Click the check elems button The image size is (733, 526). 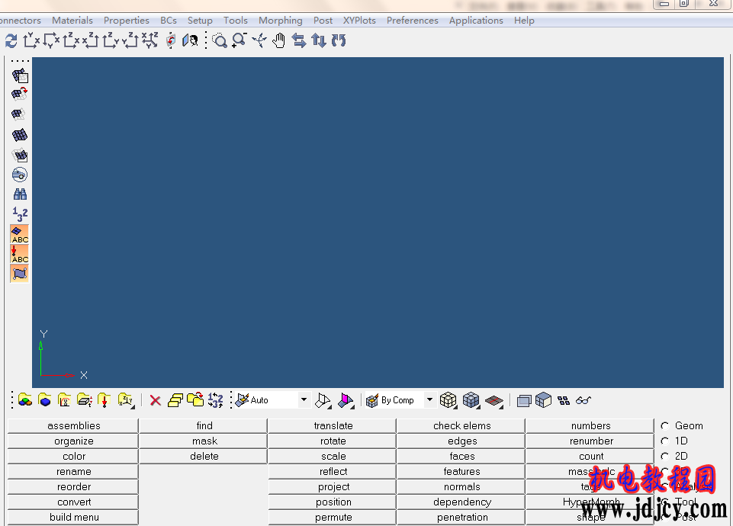461,426
